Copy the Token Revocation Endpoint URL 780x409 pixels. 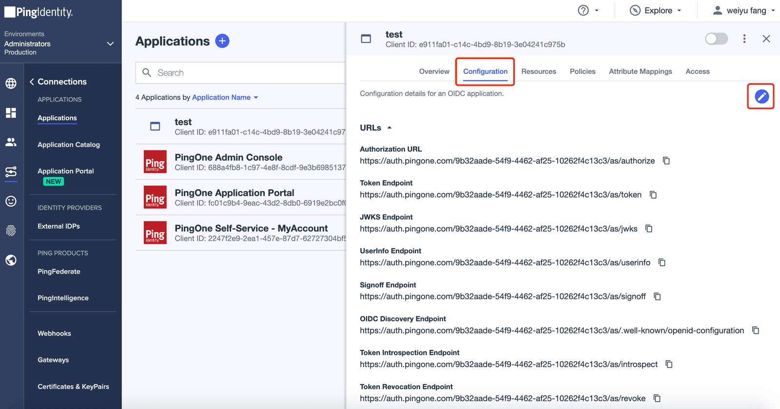pyautogui.click(x=657, y=398)
